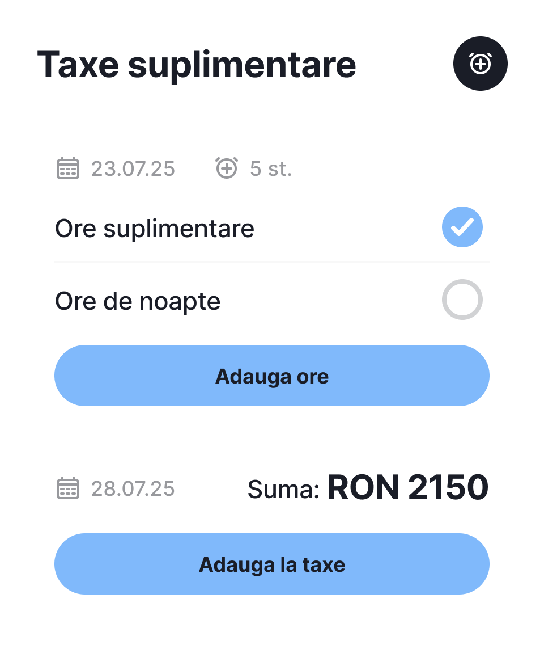Click the white plus inside the dark round button

click(x=480, y=65)
